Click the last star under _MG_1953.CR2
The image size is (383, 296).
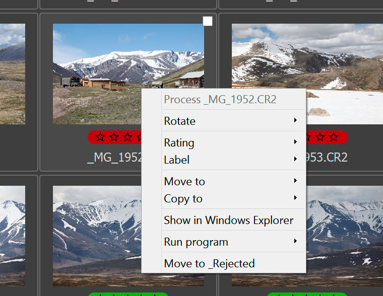pos(334,137)
